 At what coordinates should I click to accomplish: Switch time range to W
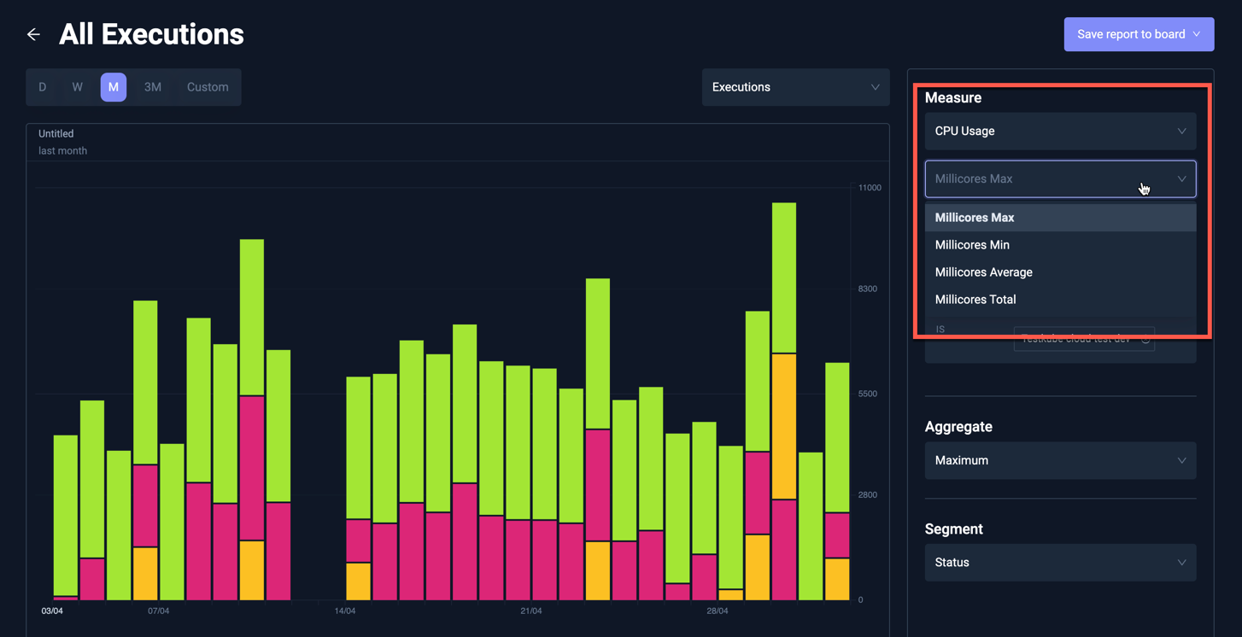point(77,86)
